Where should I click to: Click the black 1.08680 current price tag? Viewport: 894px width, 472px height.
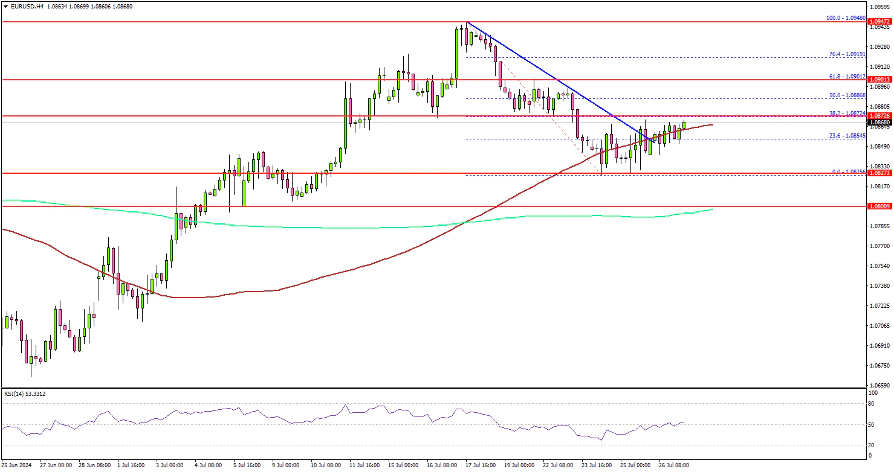pyautogui.click(x=879, y=122)
